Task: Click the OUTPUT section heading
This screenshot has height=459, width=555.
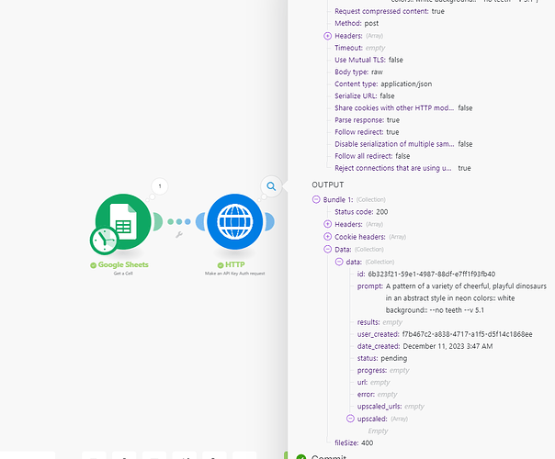Action: (x=327, y=185)
